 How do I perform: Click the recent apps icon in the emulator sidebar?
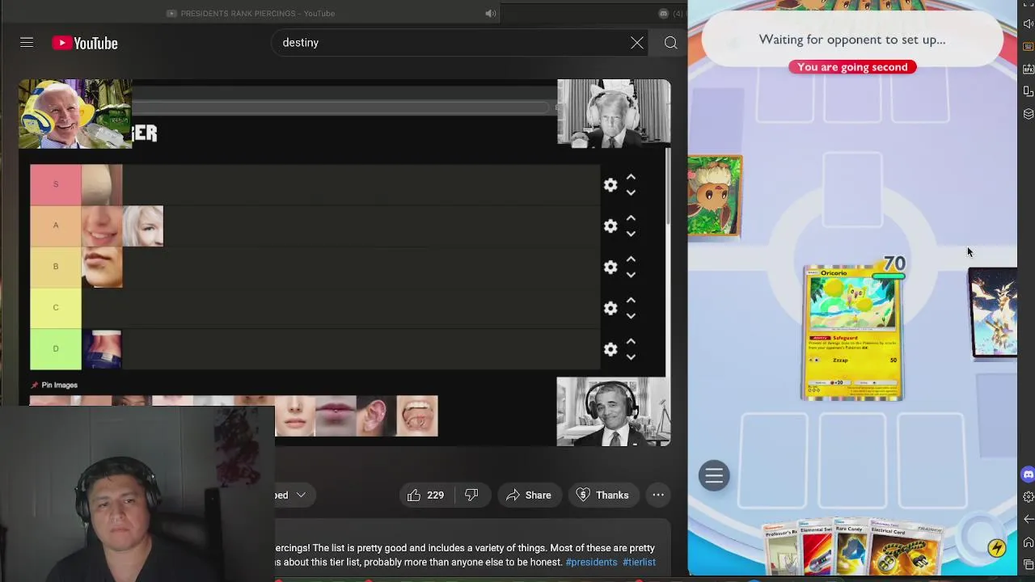point(1028,564)
